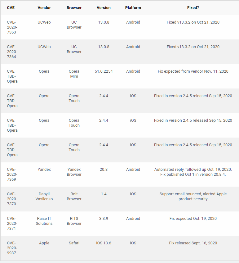
Task: Click the Yandex Browser cell
Action: (x=74, y=172)
